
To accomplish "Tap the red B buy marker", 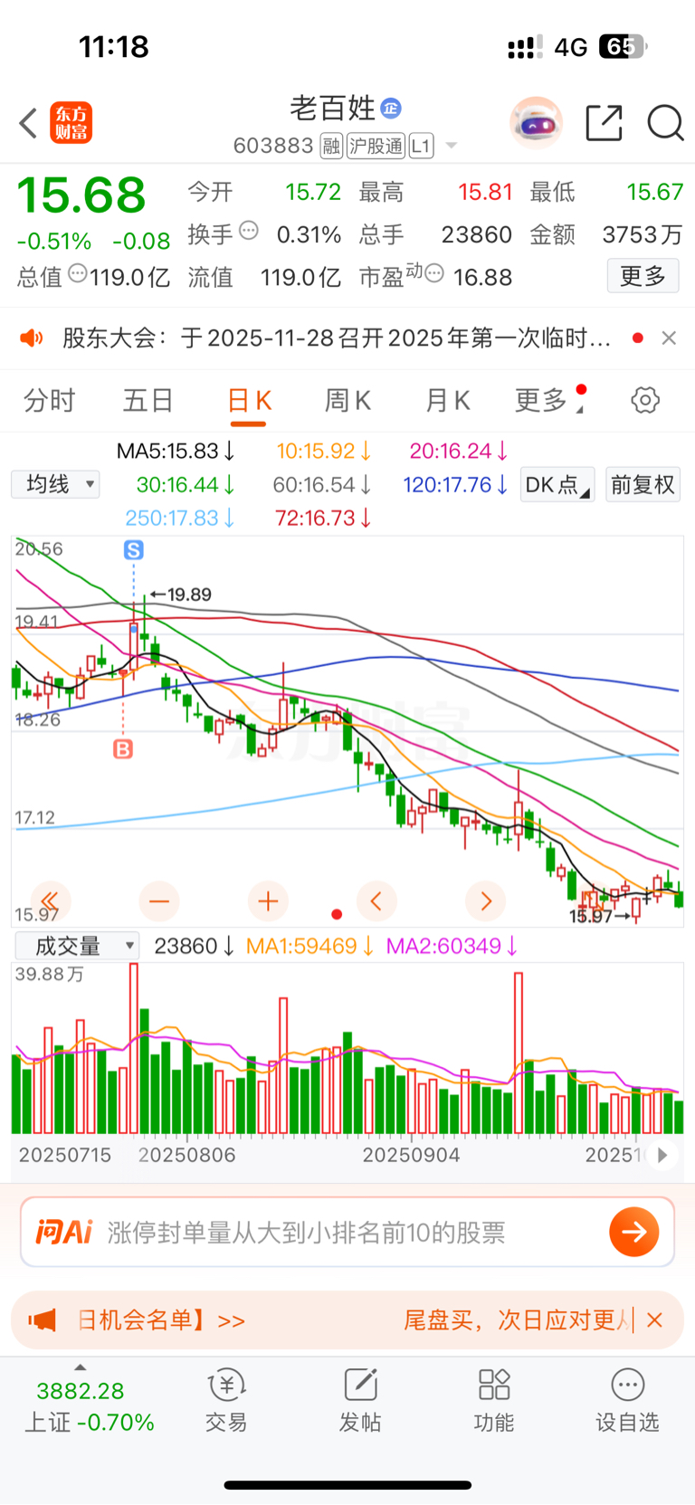I will (x=123, y=748).
